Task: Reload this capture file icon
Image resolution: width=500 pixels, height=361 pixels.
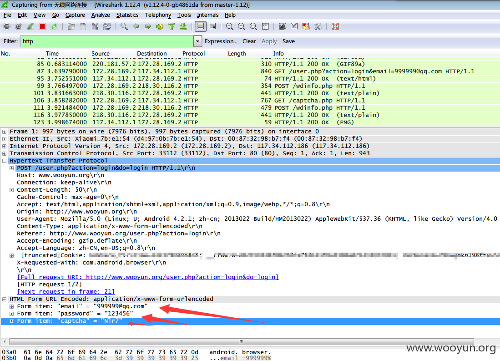Action: [x=107, y=26]
